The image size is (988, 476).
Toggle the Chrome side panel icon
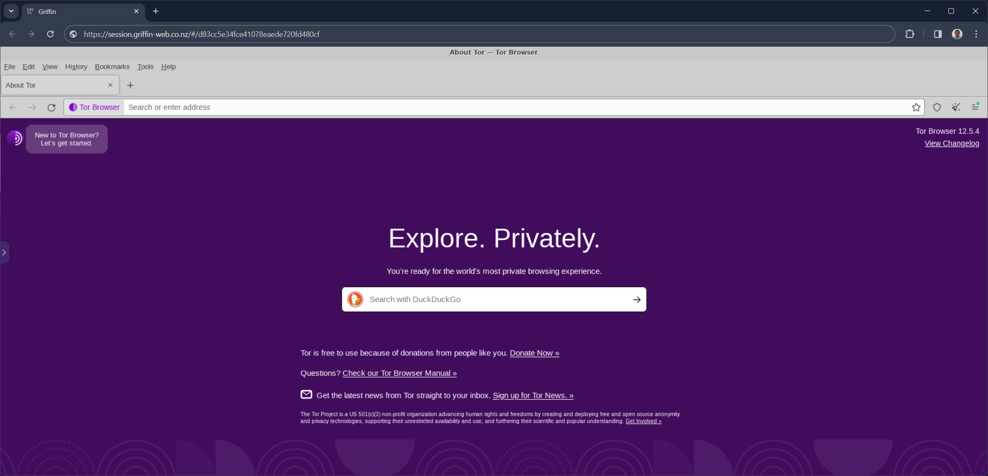click(937, 34)
